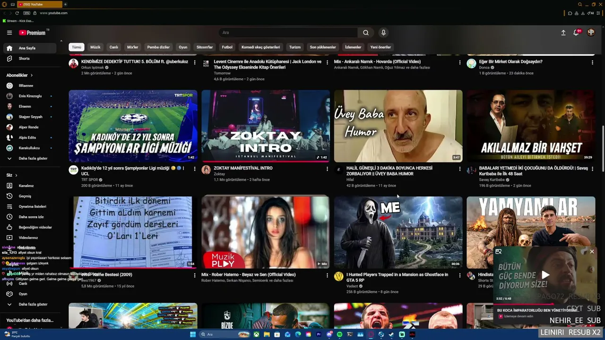Open RRaenee subscription channel
The height and width of the screenshot is (340, 605).
pyautogui.click(x=30, y=85)
